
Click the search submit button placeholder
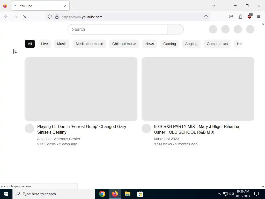tap(175, 29)
